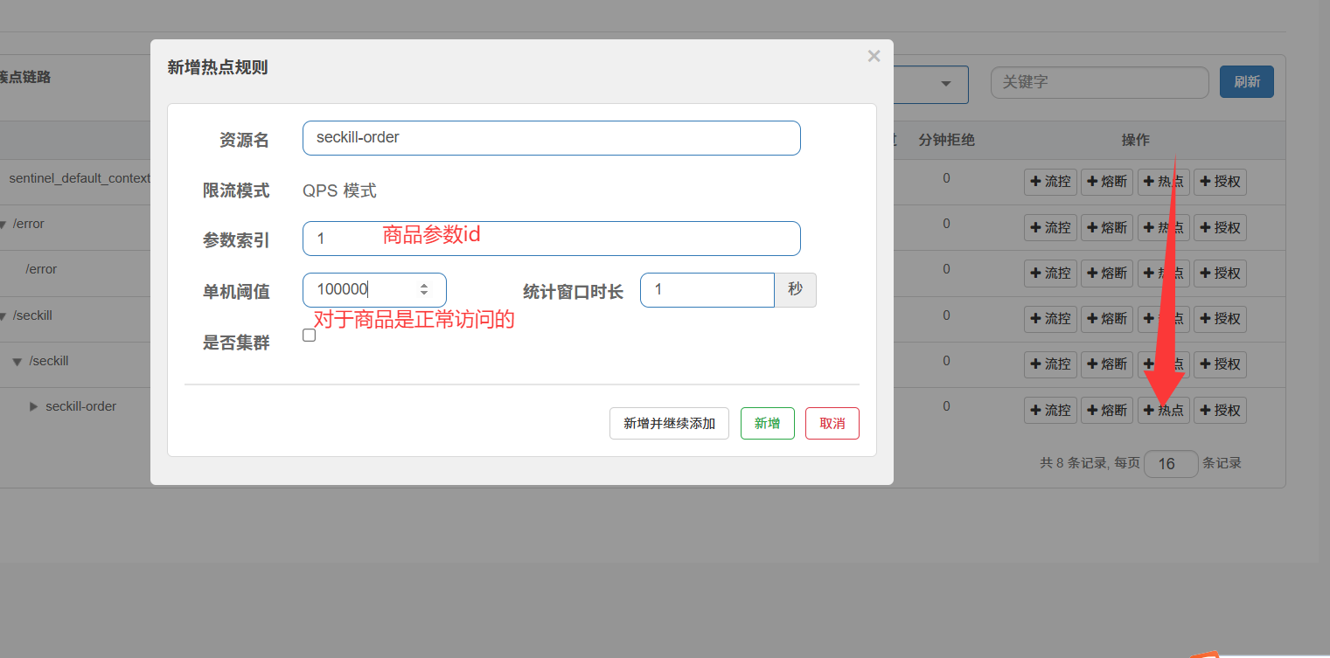
Task: Click the 新增并继续添加 button
Action: point(669,424)
